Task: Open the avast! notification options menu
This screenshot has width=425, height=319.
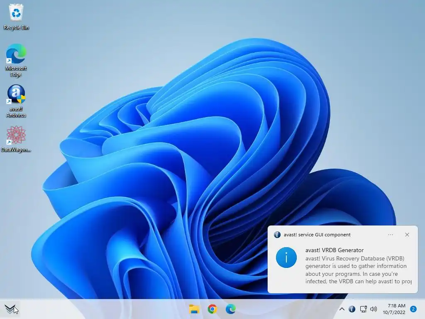Action: (391, 235)
